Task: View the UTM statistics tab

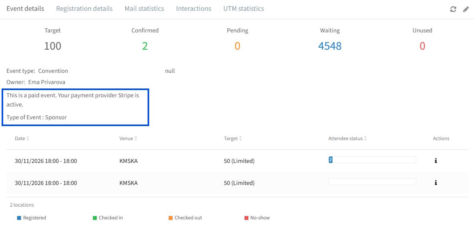Action: (244, 8)
